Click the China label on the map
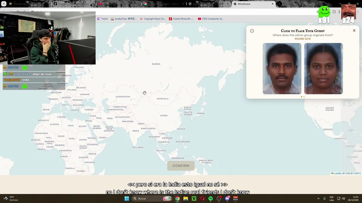 tap(164, 116)
